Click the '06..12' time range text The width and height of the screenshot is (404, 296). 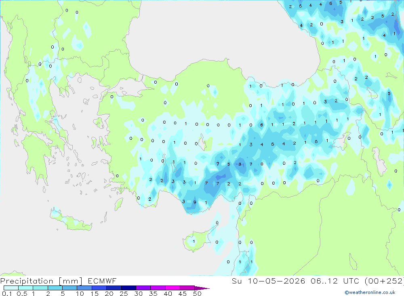pyautogui.click(x=324, y=281)
